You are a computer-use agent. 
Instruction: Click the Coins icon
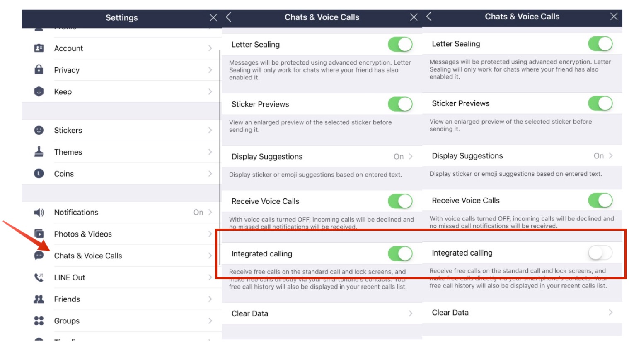(39, 173)
